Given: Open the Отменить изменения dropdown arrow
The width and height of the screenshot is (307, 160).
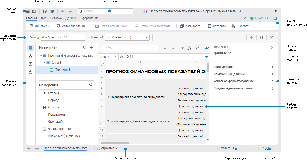Looking at the screenshot, I should 174,26.
